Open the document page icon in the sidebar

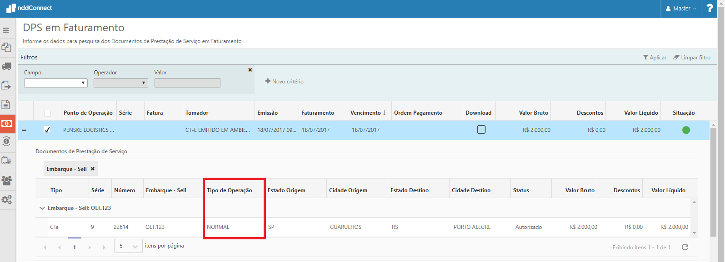6,105
